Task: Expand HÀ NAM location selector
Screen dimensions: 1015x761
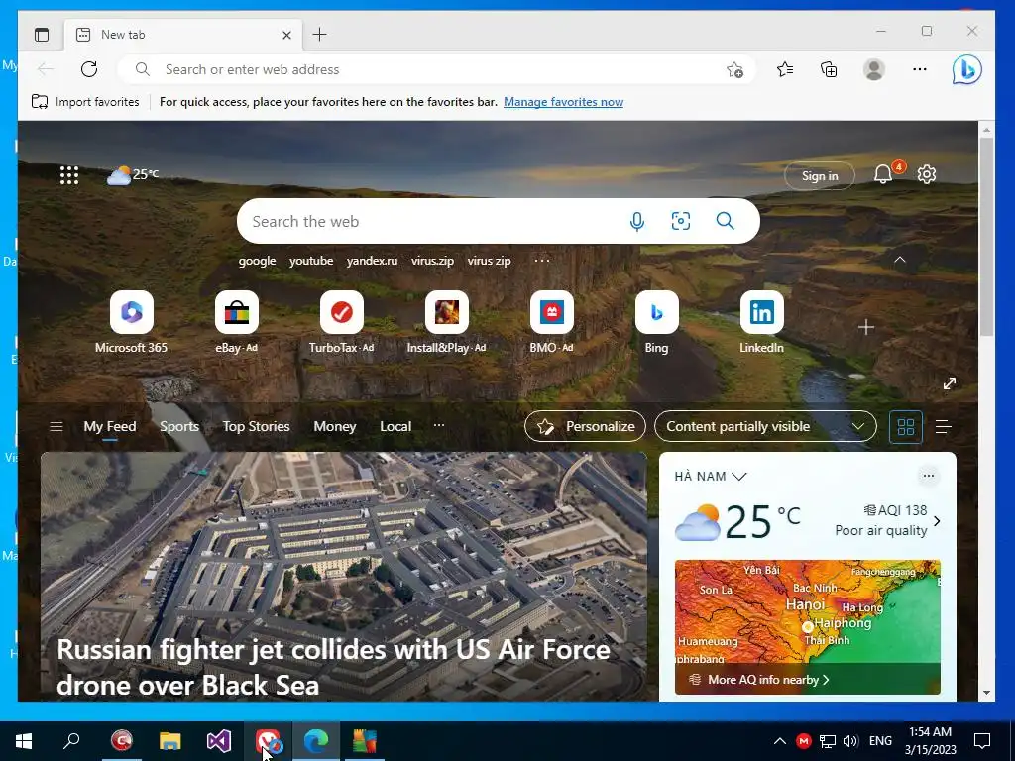Action: tap(710, 477)
